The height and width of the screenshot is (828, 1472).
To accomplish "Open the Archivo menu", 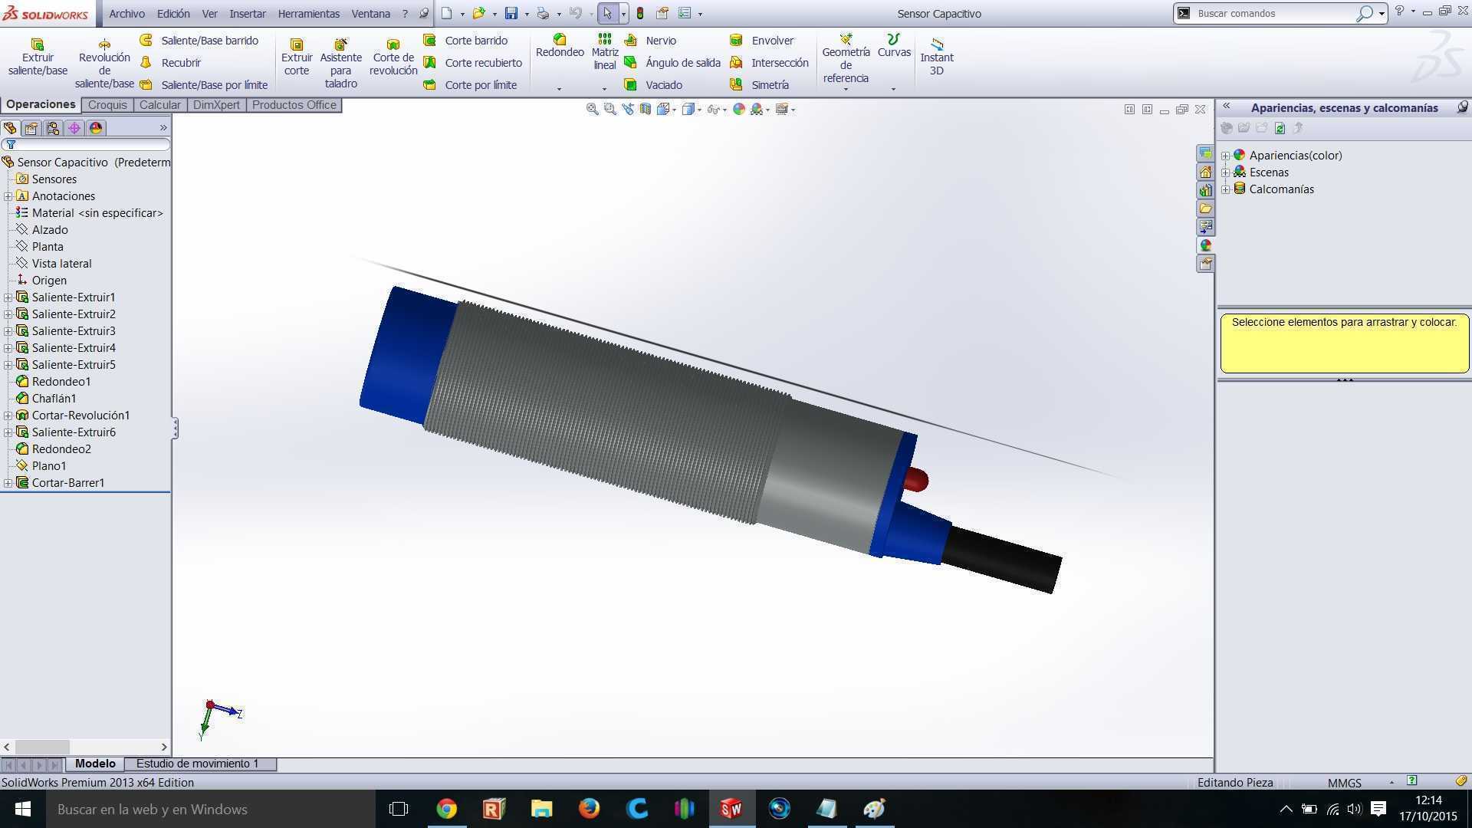I will pos(127,14).
